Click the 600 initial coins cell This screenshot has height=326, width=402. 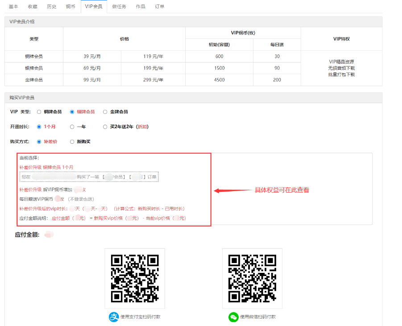[x=219, y=56]
